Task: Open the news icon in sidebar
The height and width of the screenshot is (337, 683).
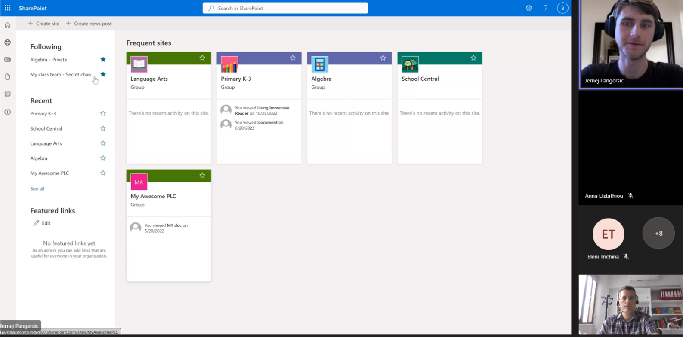Action: point(8,60)
